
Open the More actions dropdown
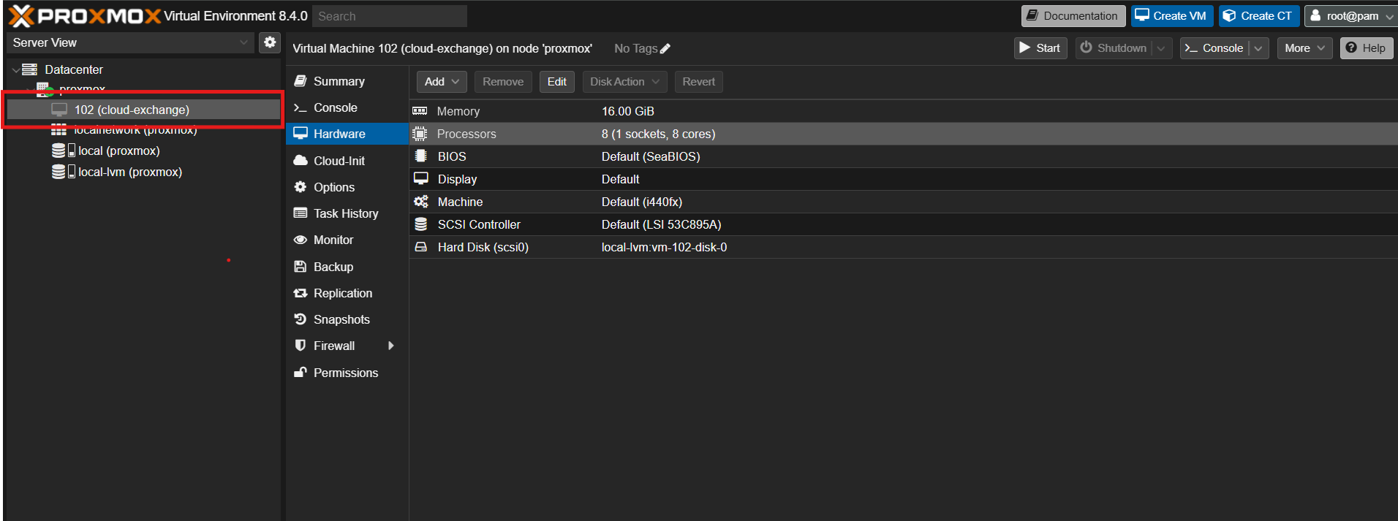pyautogui.click(x=1304, y=48)
